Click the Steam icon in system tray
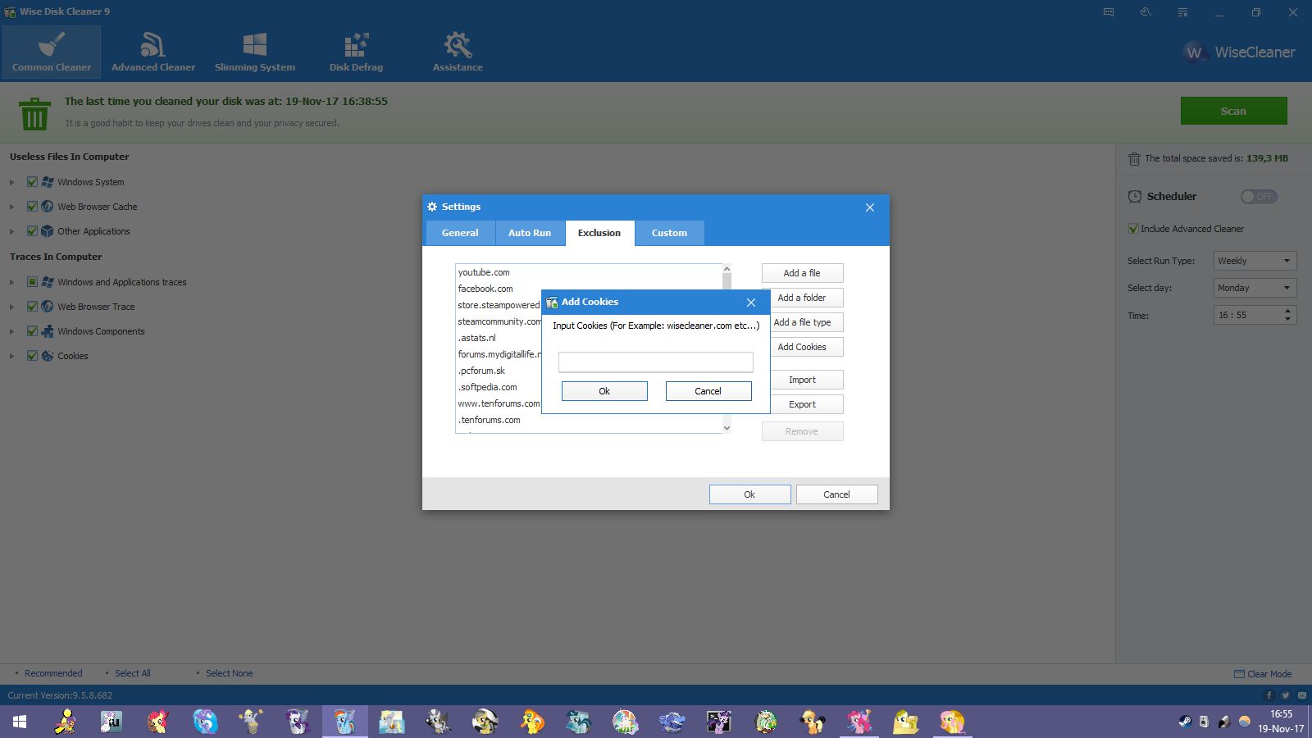 1185,722
